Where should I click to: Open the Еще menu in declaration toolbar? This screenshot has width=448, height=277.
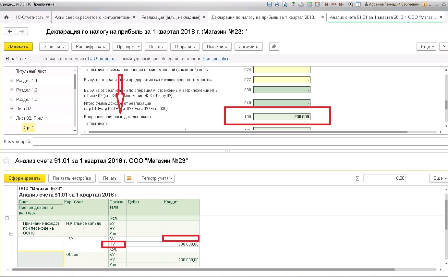click(x=427, y=46)
